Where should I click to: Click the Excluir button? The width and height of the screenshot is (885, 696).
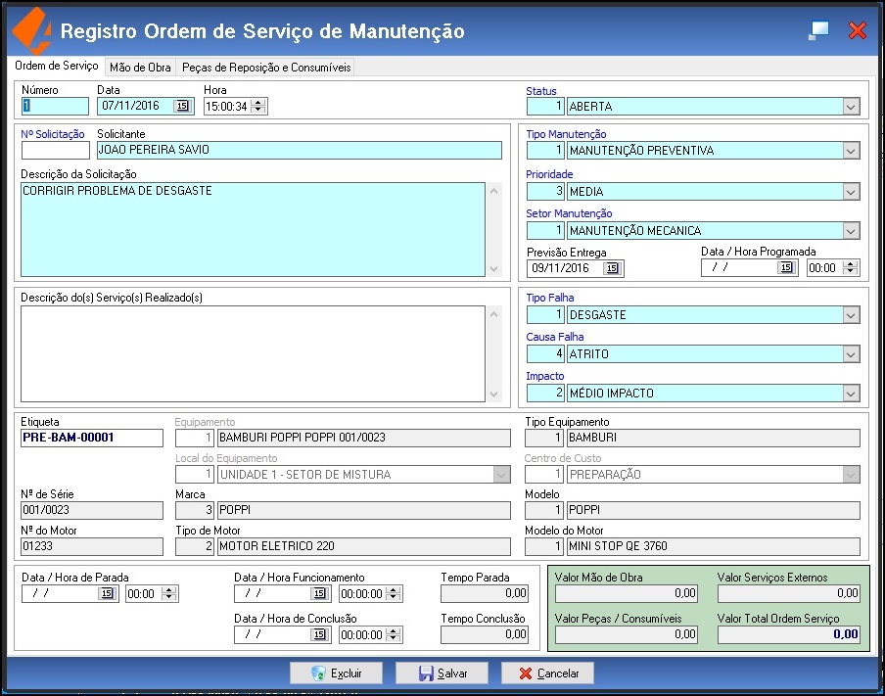pyautogui.click(x=337, y=673)
